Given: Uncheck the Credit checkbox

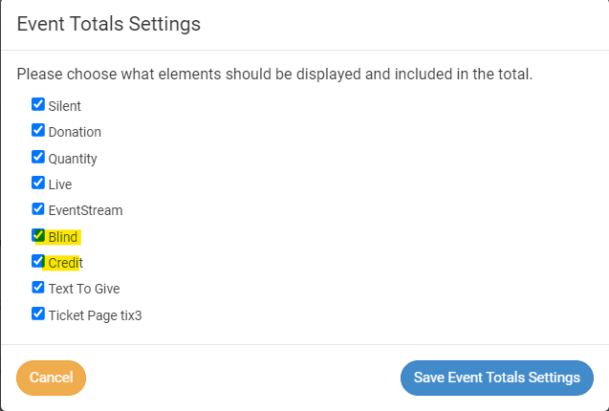Looking at the screenshot, I should [38, 261].
